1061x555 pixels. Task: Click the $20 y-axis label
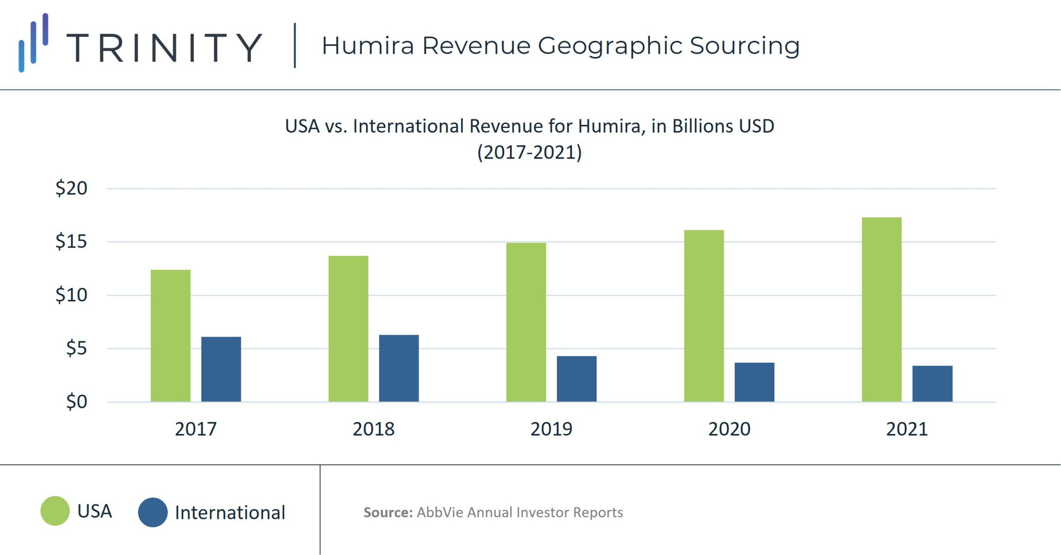click(71, 188)
